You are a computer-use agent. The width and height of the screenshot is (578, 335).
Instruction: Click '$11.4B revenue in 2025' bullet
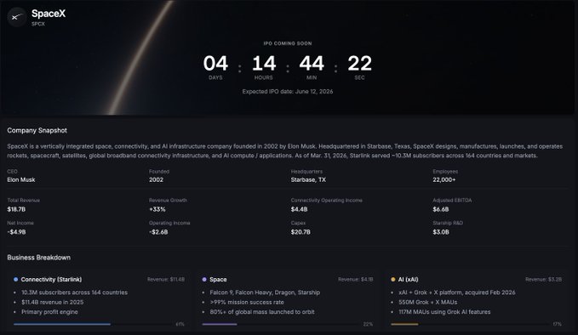[52, 302]
